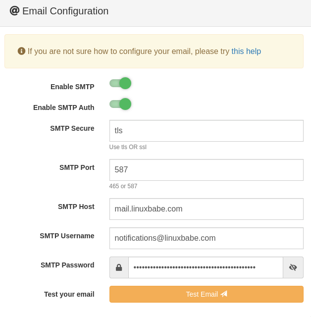Click the SMTP Username email field

click(x=206, y=238)
